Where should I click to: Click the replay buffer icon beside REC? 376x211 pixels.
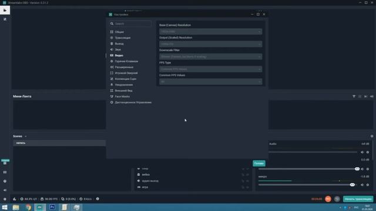click(x=337, y=199)
